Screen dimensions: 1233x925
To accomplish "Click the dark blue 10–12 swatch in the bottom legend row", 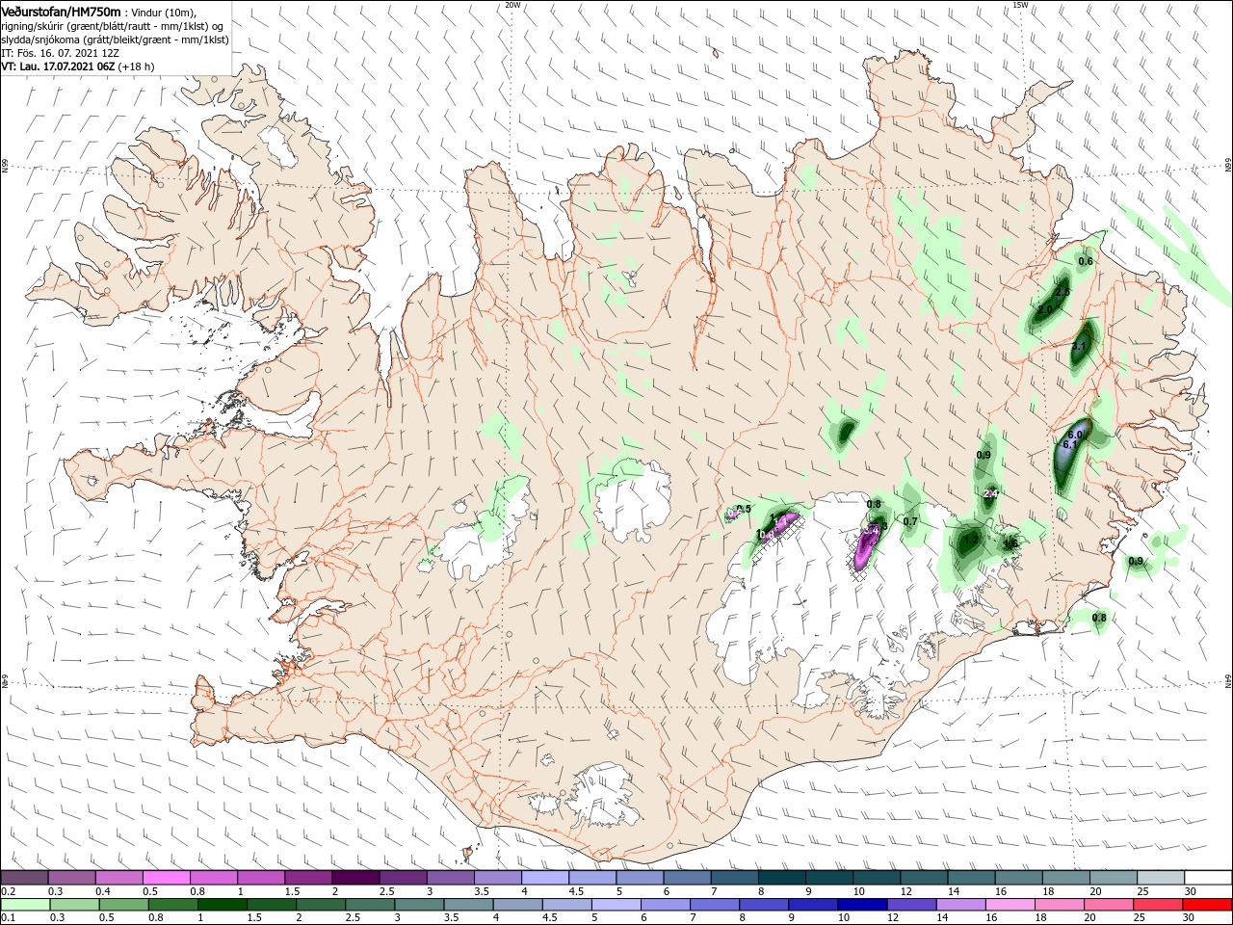I will (x=860, y=905).
